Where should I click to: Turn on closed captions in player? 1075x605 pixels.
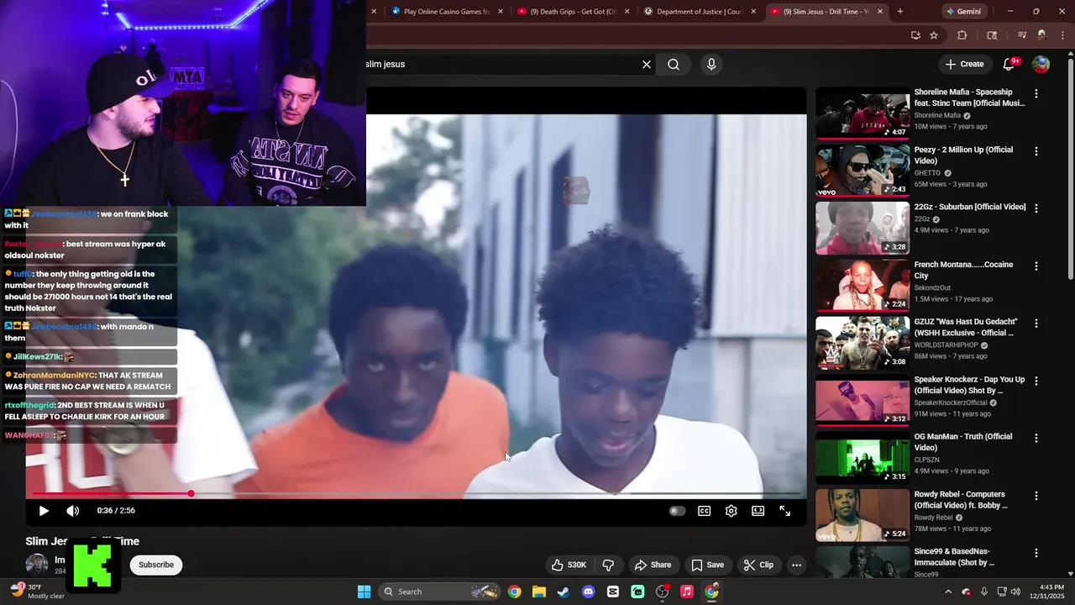704,511
